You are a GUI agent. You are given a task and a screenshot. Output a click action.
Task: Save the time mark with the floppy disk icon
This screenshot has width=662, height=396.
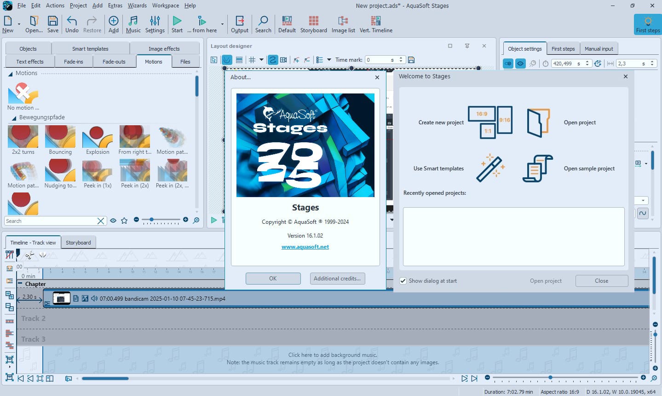tap(411, 59)
